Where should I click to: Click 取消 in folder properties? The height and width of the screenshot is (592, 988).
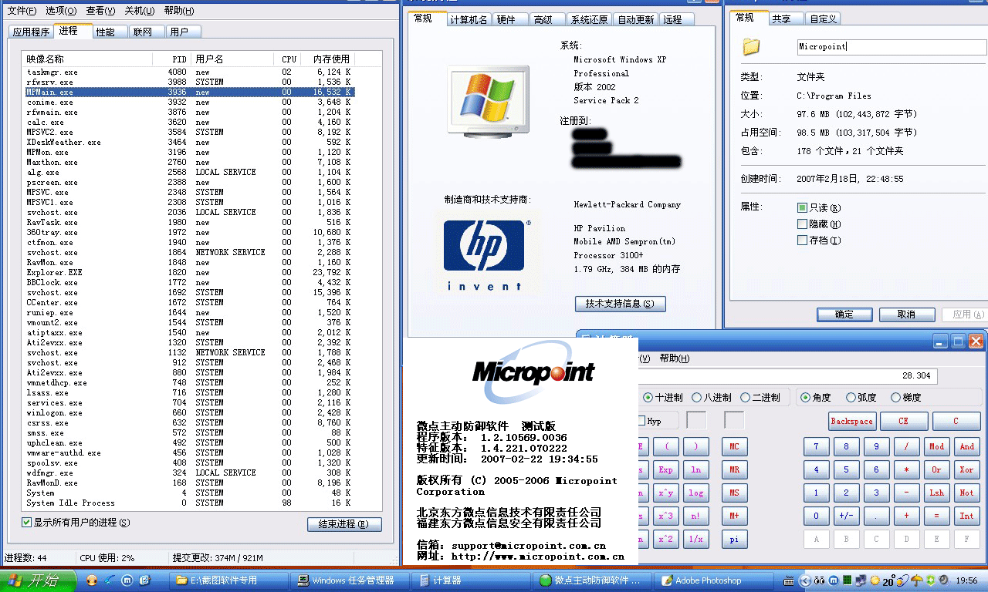907,314
